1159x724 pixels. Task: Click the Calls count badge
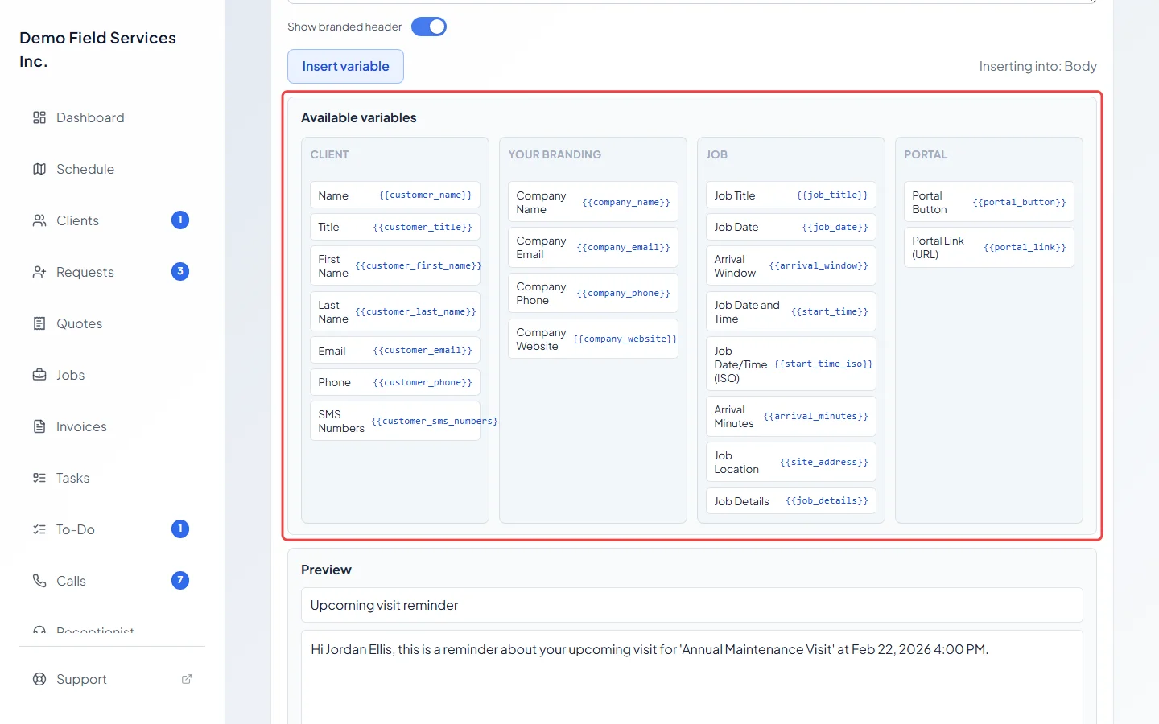point(180,580)
